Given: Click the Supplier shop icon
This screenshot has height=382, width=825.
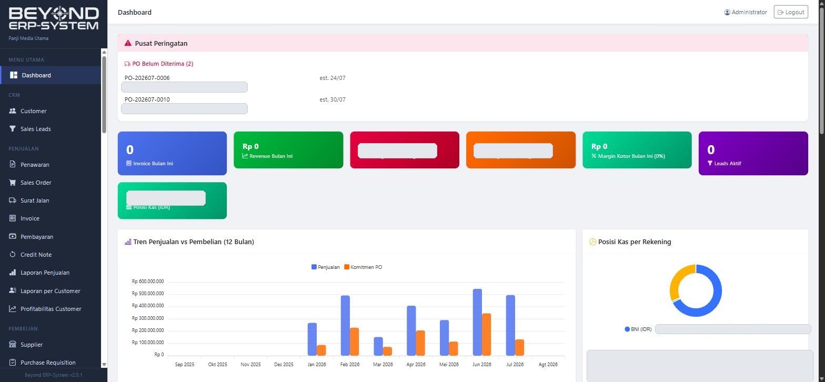Looking at the screenshot, I should pos(13,345).
